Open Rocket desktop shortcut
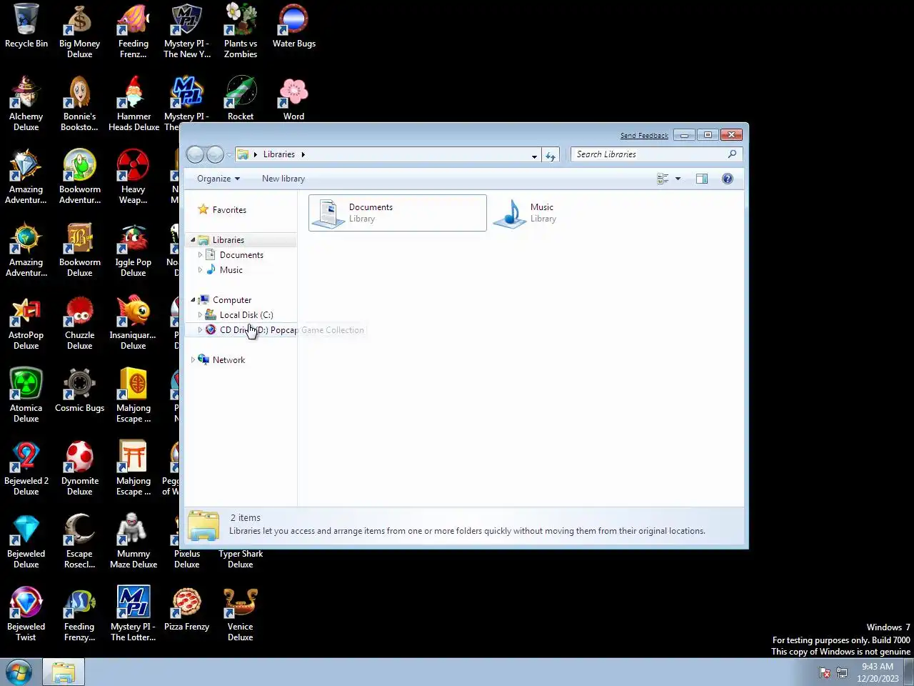Screen dimensions: 914x686 (241, 99)
